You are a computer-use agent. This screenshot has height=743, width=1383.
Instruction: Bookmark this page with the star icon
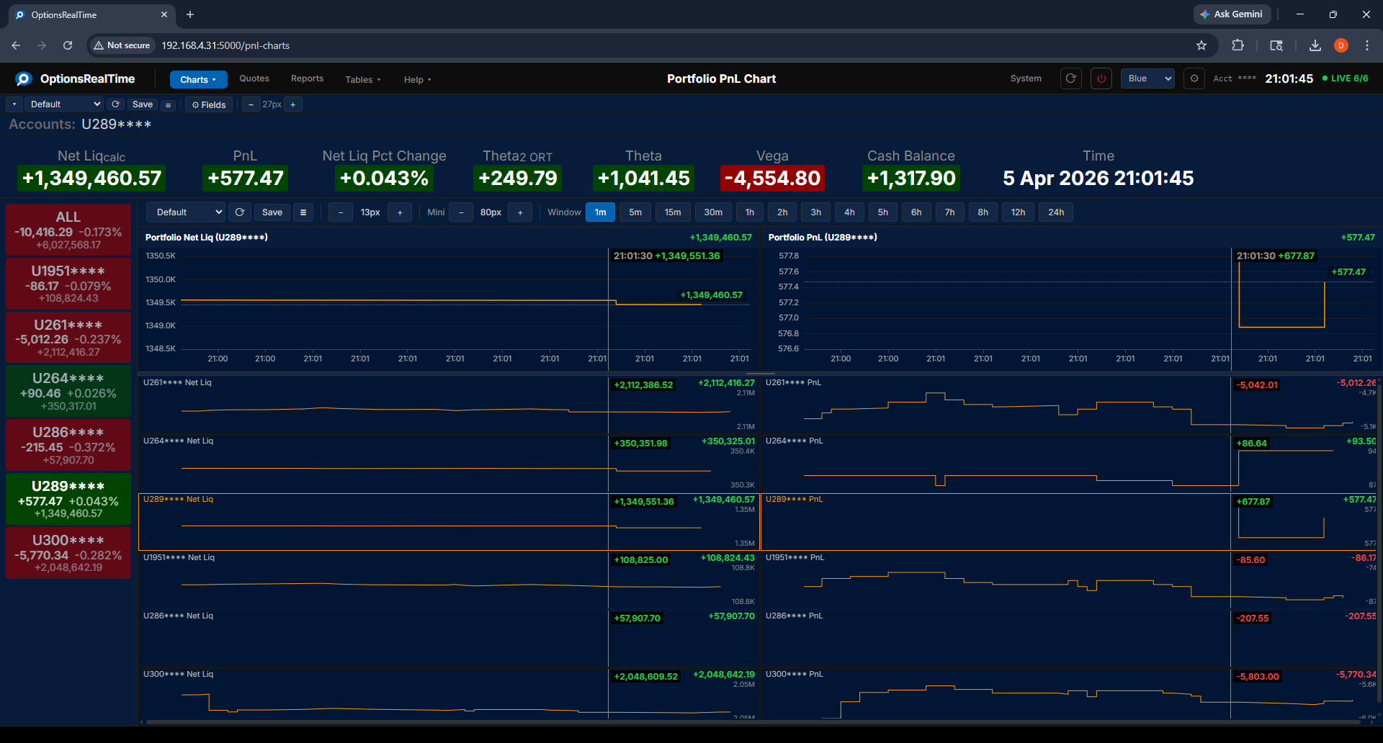tap(1201, 45)
